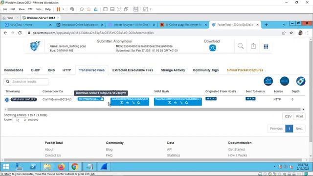
Task: Open the Show entries dropdown
Action: 20,120
